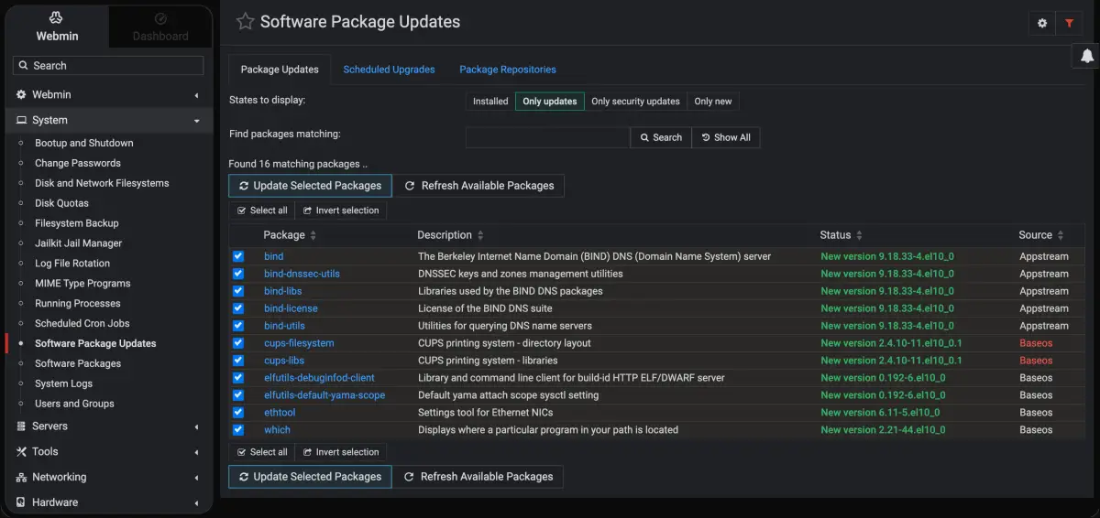The height and width of the screenshot is (518, 1100).
Task: Open the bind-utils package link
Action: pyautogui.click(x=285, y=326)
